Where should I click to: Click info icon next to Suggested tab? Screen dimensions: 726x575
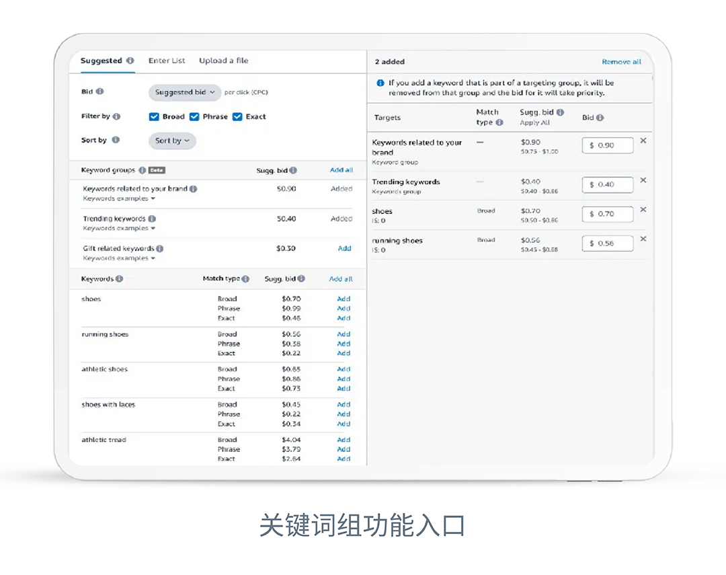tap(130, 61)
